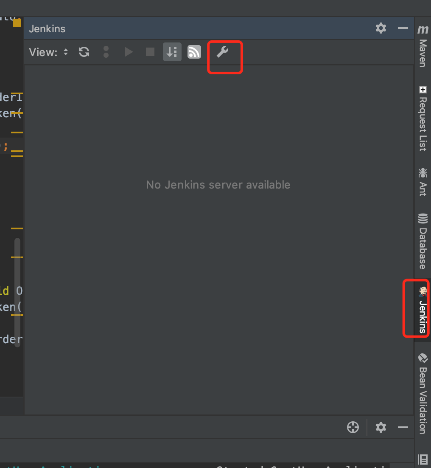The width and height of the screenshot is (431, 468).
Task: Open the Bean Validation side tab
Action: tap(423, 393)
